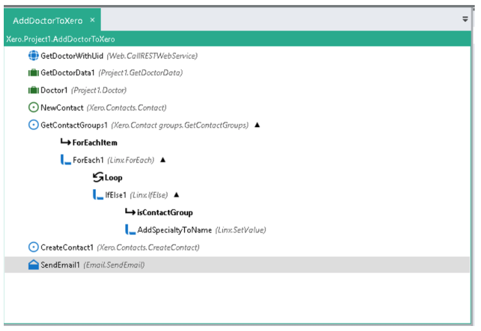Screen dimensions: 481x331
Task: Select the ForEachItem execution path
Action: [x=237, y=142]
